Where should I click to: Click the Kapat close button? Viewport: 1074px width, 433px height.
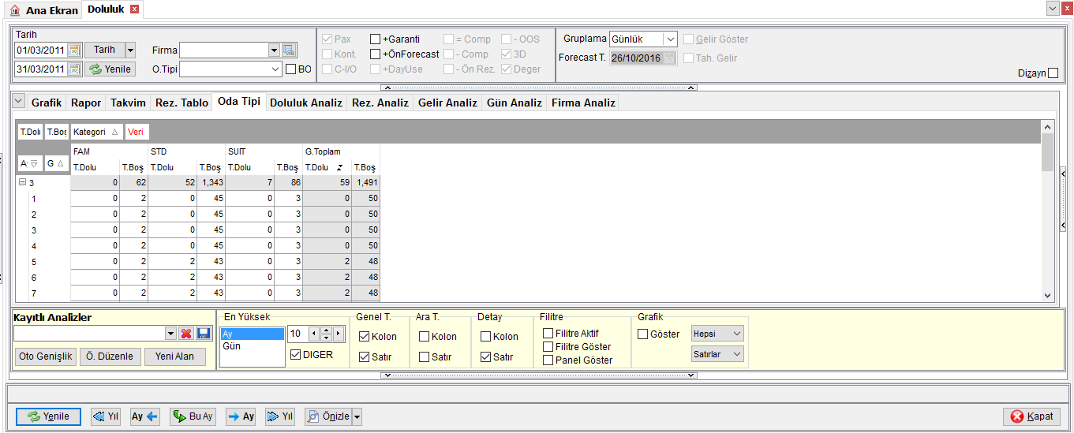tap(1031, 416)
